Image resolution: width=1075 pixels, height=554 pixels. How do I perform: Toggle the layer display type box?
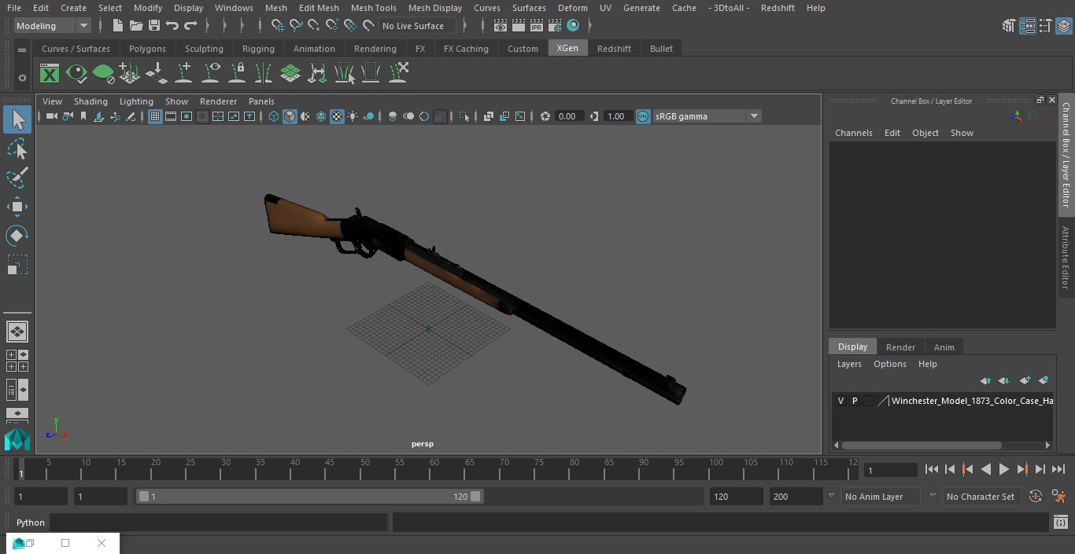tap(868, 401)
